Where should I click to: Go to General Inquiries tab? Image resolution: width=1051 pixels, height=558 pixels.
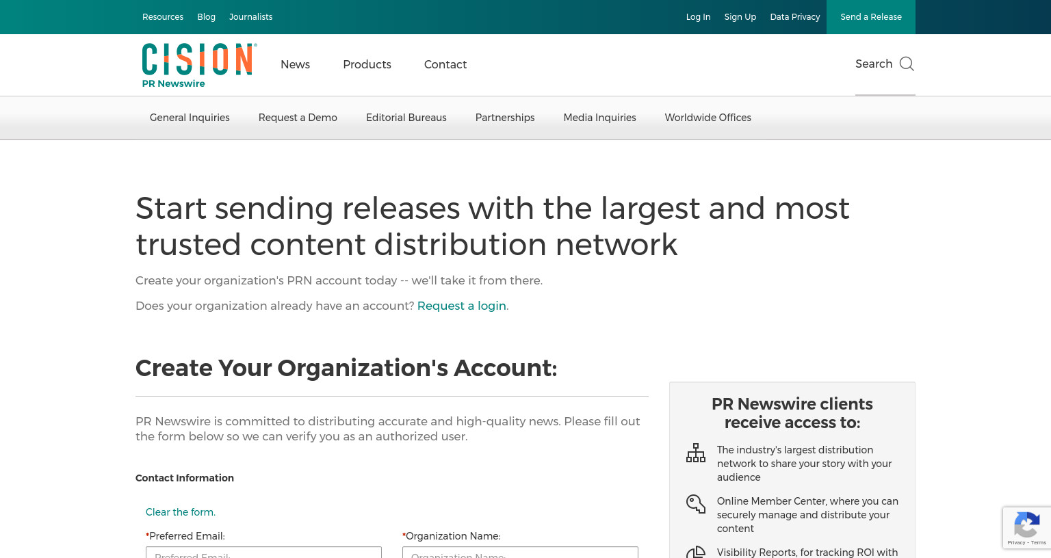pos(190,118)
